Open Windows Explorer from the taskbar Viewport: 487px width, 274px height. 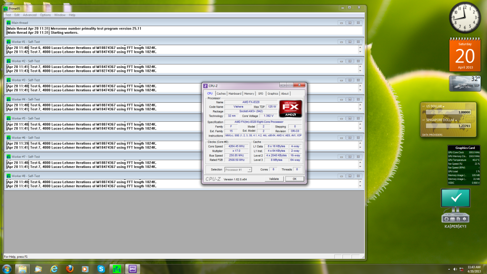coord(22,269)
